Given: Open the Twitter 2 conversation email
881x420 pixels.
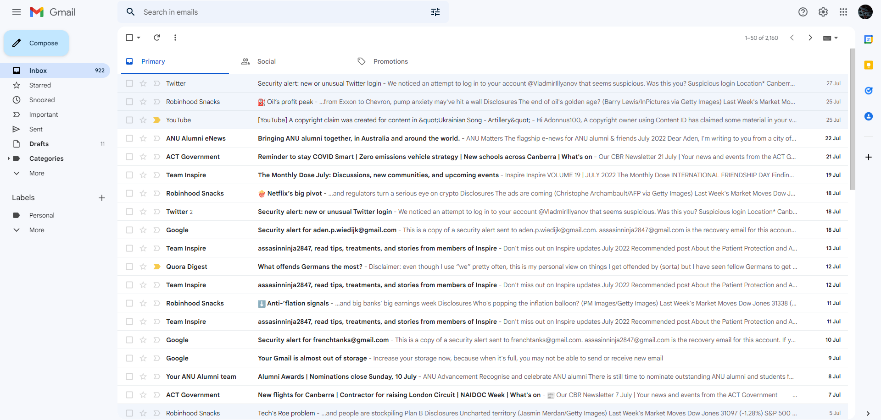Looking at the screenshot, I should click(x=483, y=212).
